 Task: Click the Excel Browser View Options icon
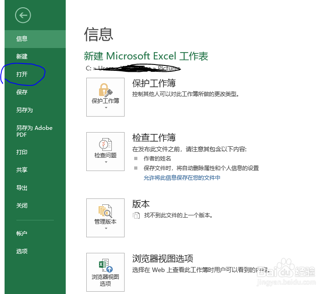click(105, 266)
